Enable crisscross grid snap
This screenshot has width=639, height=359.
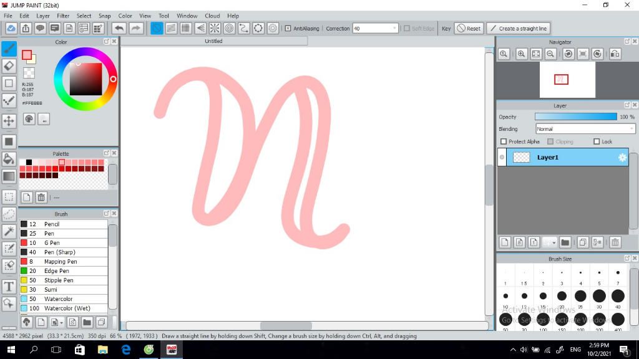186,29
